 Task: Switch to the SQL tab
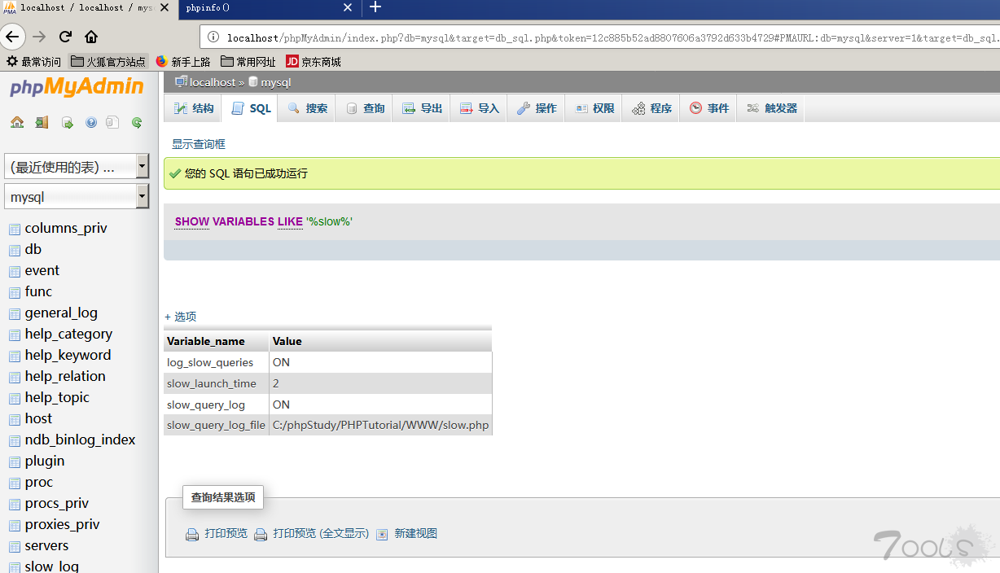(250, 108)
